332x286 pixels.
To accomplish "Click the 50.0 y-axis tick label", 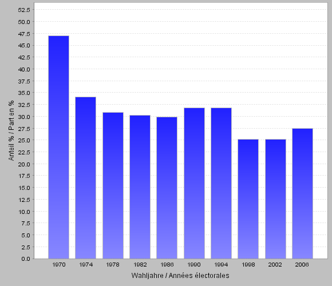I will pos(24,22).
